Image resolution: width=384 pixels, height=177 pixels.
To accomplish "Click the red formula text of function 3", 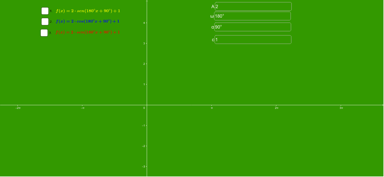I will 88,32.
